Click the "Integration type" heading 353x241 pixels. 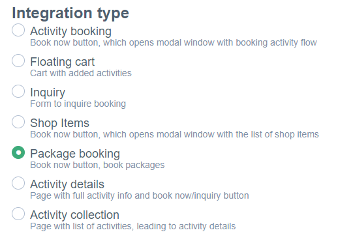[70, 13]
